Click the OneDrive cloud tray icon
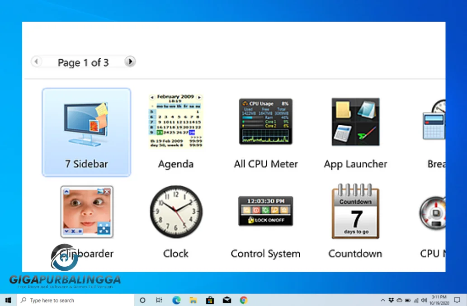The image size is (467, 306). (x=399, y=300)
